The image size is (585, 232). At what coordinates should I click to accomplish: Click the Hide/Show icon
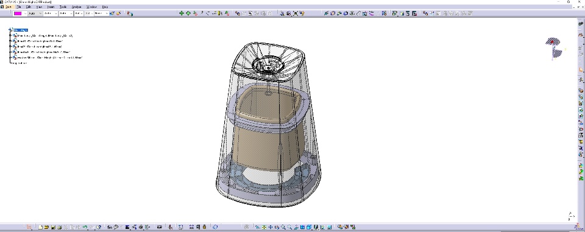tap(323, 227)
